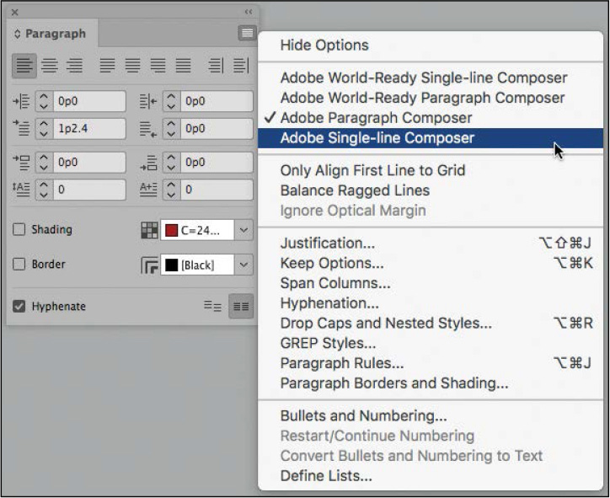Image resolution: width=610 pixels, height=498 pixels.
Task: Open Paragraph Borders and Shading...
Action: point(431,383)
